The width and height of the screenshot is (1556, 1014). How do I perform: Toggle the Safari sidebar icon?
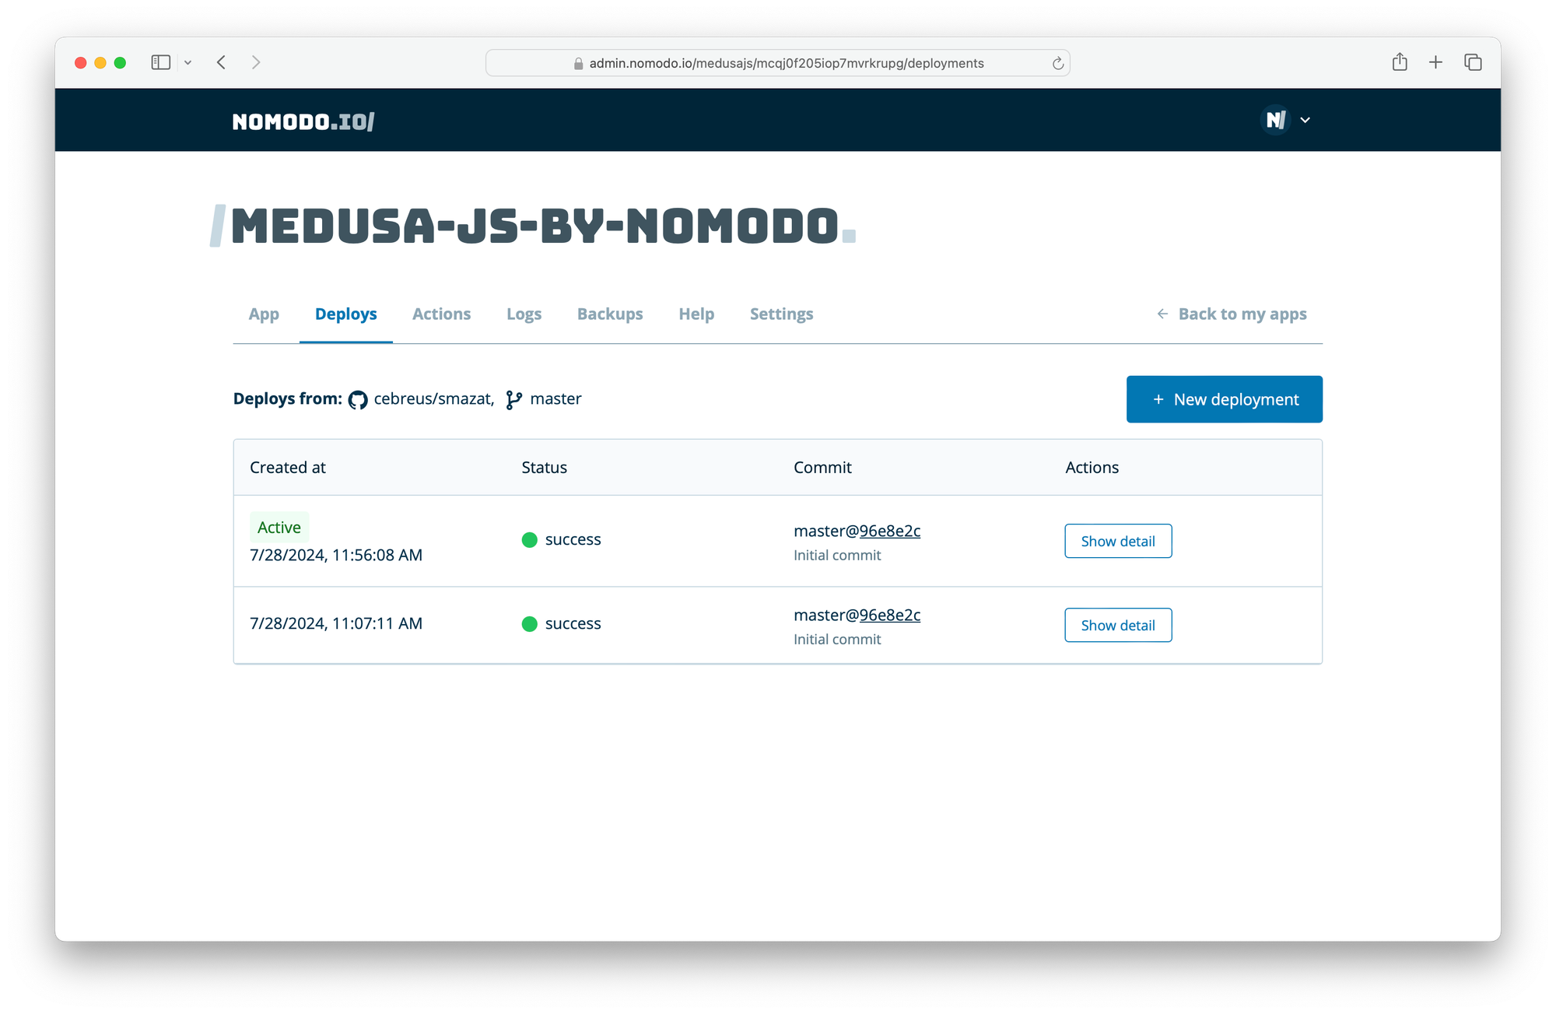pyautogui.click(x=160, y=62)
